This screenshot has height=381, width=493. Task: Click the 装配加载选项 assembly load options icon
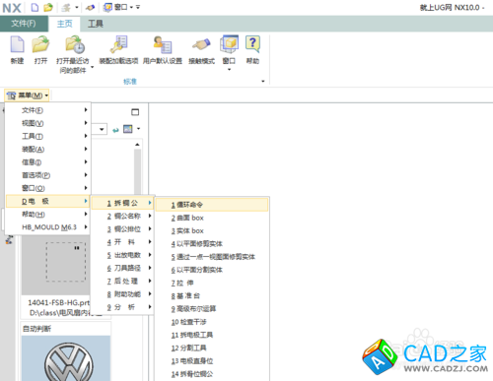point(119,44)
